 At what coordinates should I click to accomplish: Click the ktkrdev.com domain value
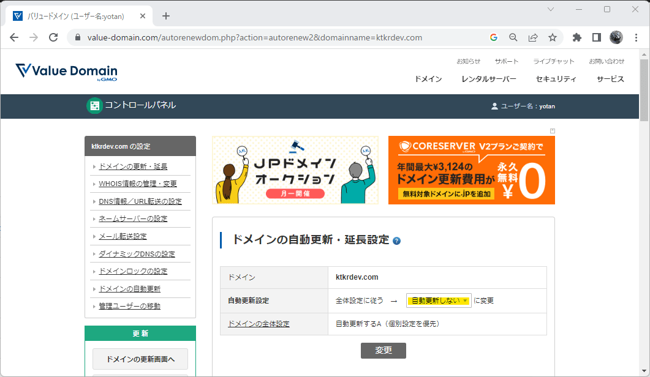coord(357,277)
